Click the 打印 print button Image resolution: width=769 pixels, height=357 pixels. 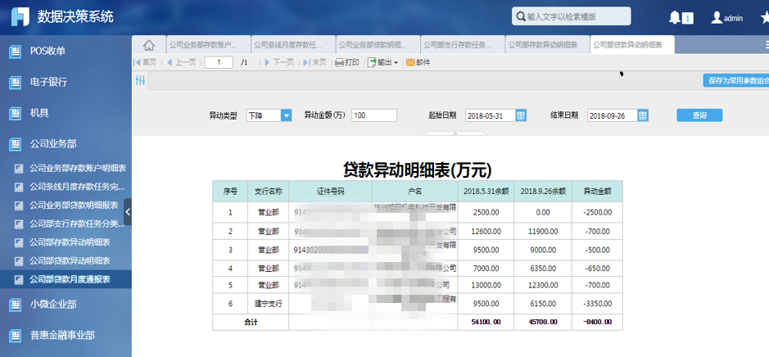[347, 62]
